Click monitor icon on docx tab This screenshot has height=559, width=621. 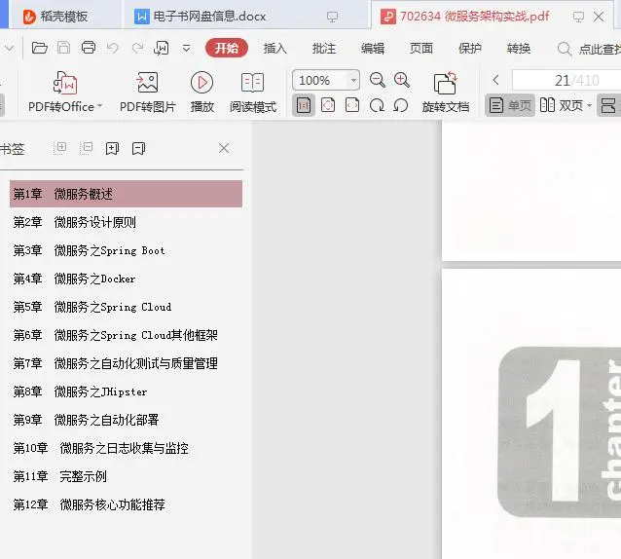click(332, 17)
